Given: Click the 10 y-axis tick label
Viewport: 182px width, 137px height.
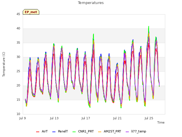Looking at the screenshot, I should click(x=18, y=114).
